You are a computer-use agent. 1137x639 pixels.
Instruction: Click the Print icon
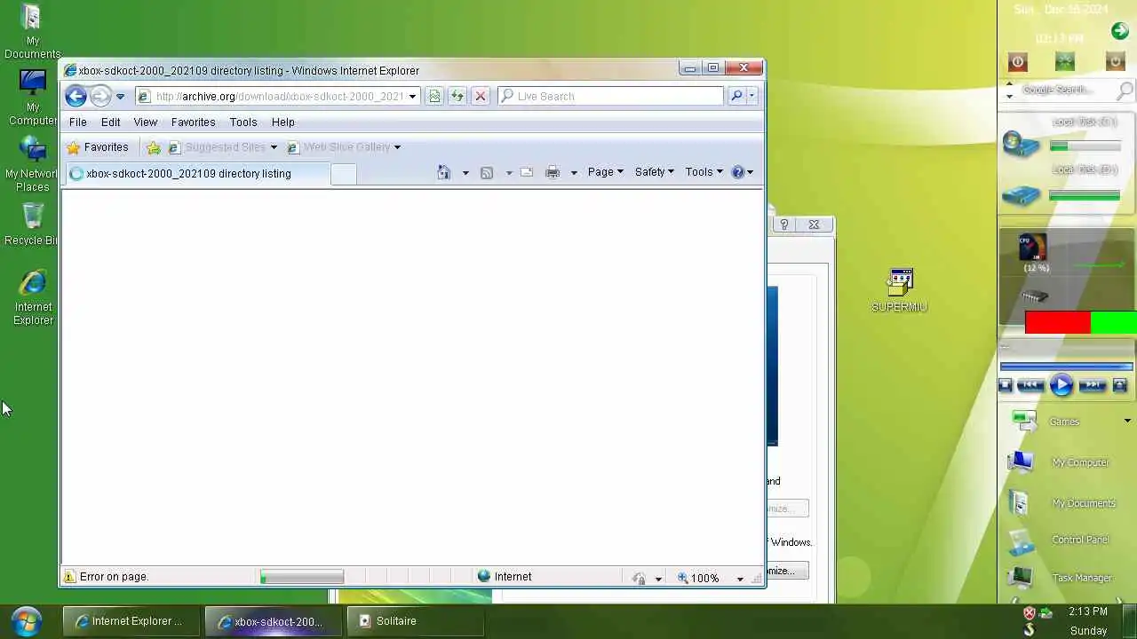click(x=553, y=172)
